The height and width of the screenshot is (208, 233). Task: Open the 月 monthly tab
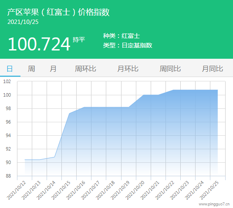point(53,69)
